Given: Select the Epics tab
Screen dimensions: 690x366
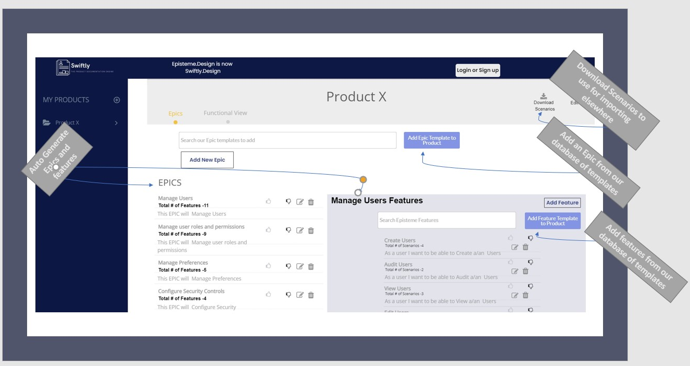Looking at the screenshot, I should click(175, 113).
